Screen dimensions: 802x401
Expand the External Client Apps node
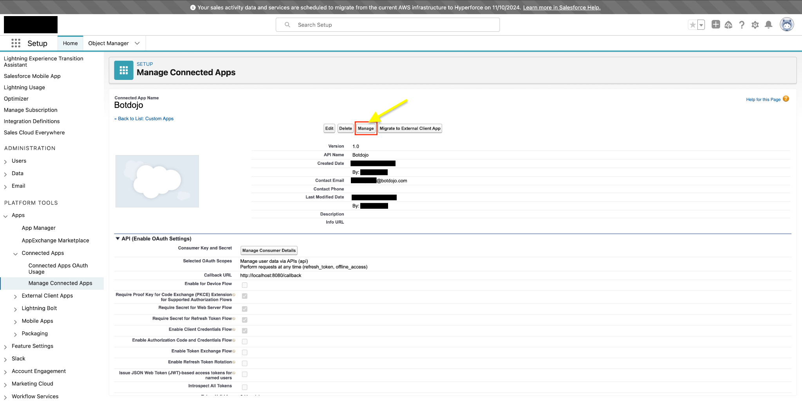point(16,296)
